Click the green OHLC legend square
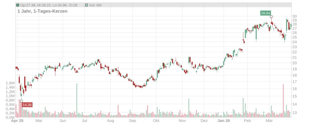The width and height of the screenshot is (312, 124). tap(18, 5)
